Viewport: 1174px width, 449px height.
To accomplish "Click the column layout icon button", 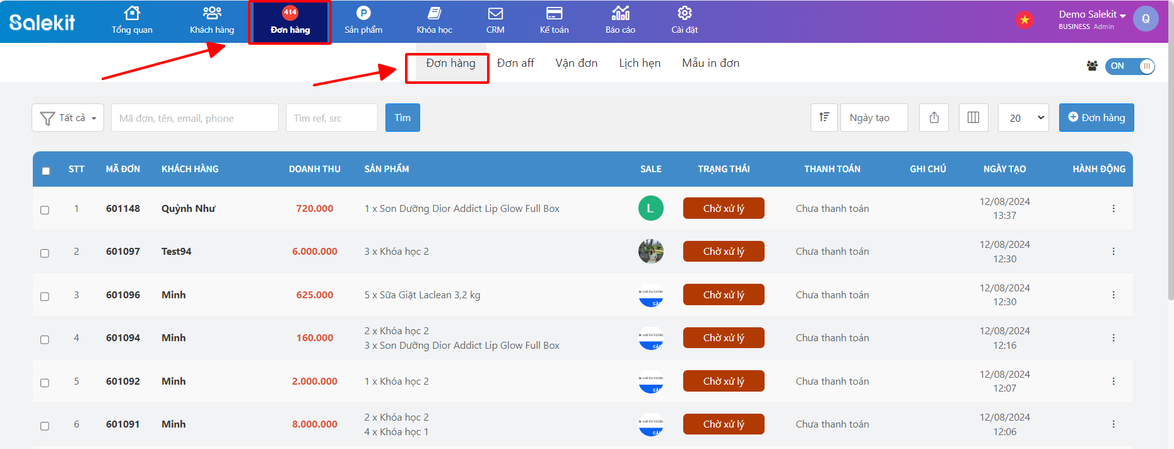I will tap(973, 118).
